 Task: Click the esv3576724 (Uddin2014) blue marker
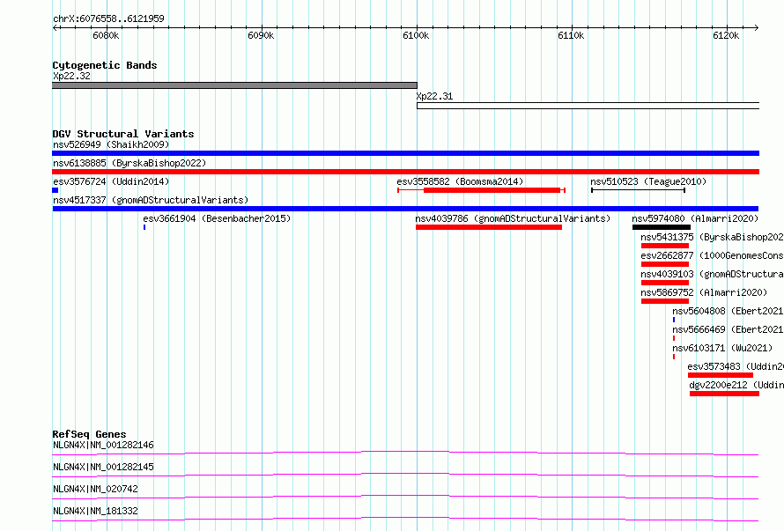click(x=55, y=190)
